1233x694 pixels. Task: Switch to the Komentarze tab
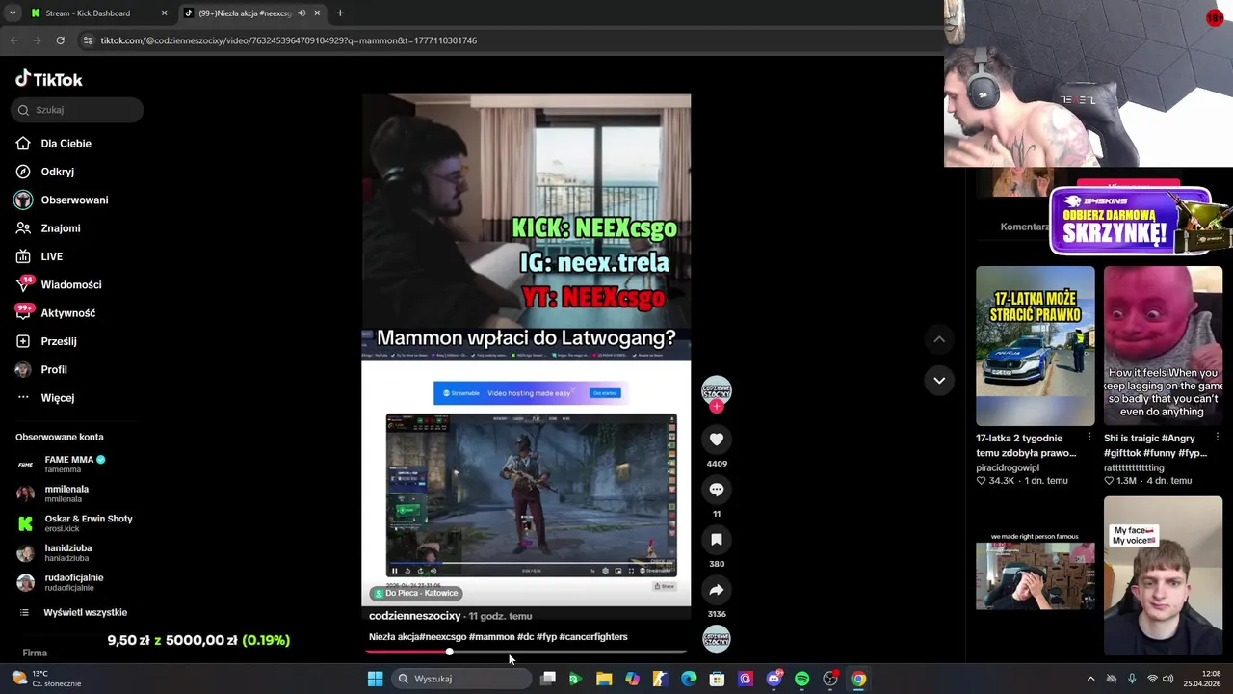tap(1026, 227)
